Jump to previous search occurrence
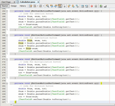Screen dimensions: 115x106 (52, 6)
